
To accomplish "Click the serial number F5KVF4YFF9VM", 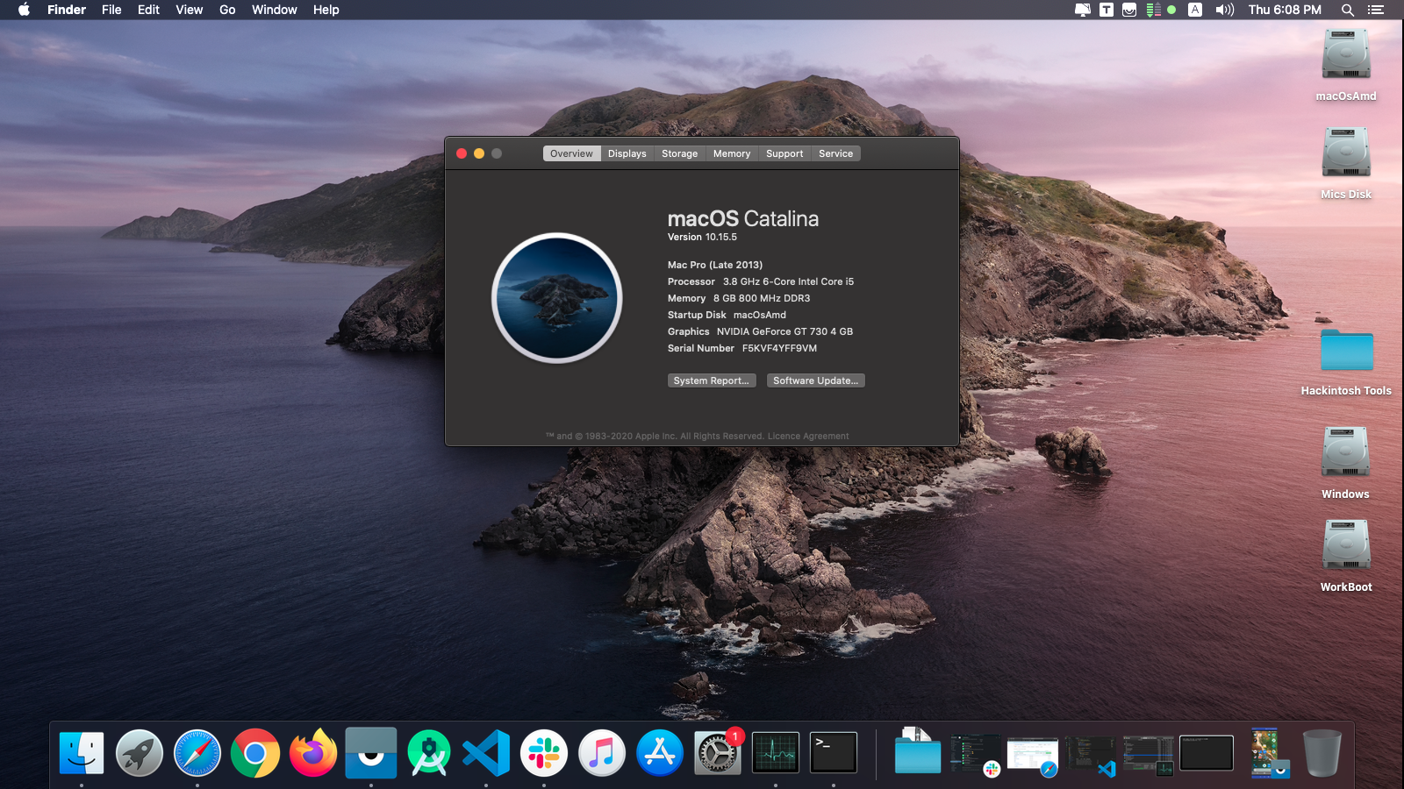I will pyautogui.click(x=779, y=348).
